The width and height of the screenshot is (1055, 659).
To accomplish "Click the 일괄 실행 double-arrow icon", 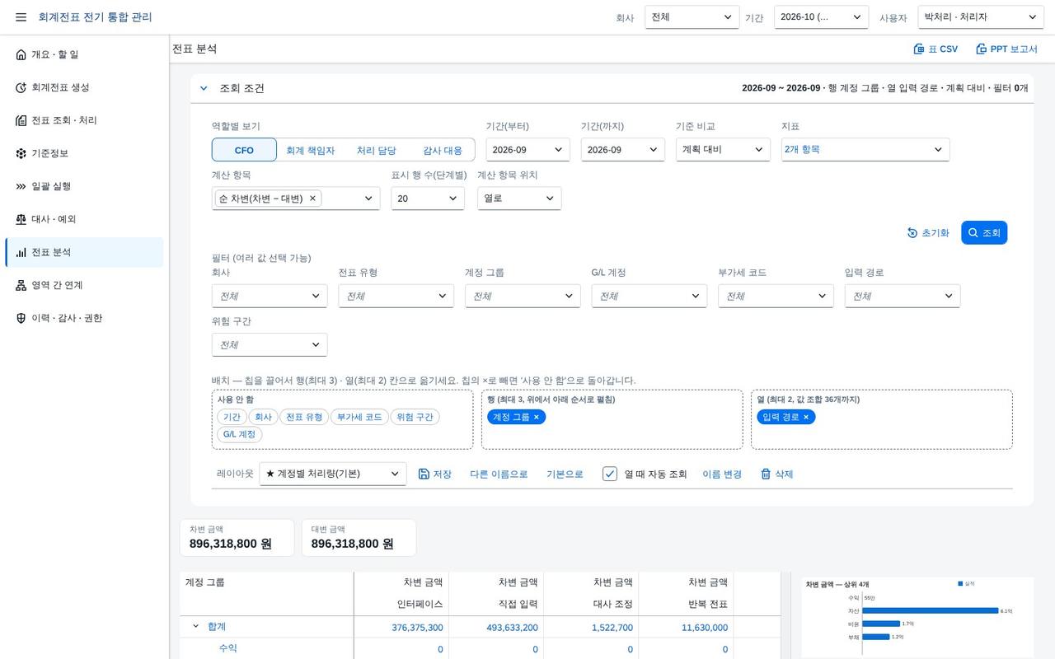I will point(21,186).
